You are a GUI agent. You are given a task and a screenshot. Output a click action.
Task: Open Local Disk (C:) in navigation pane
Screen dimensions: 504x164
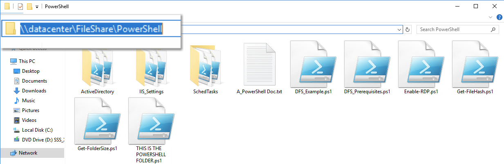point(36,130)
